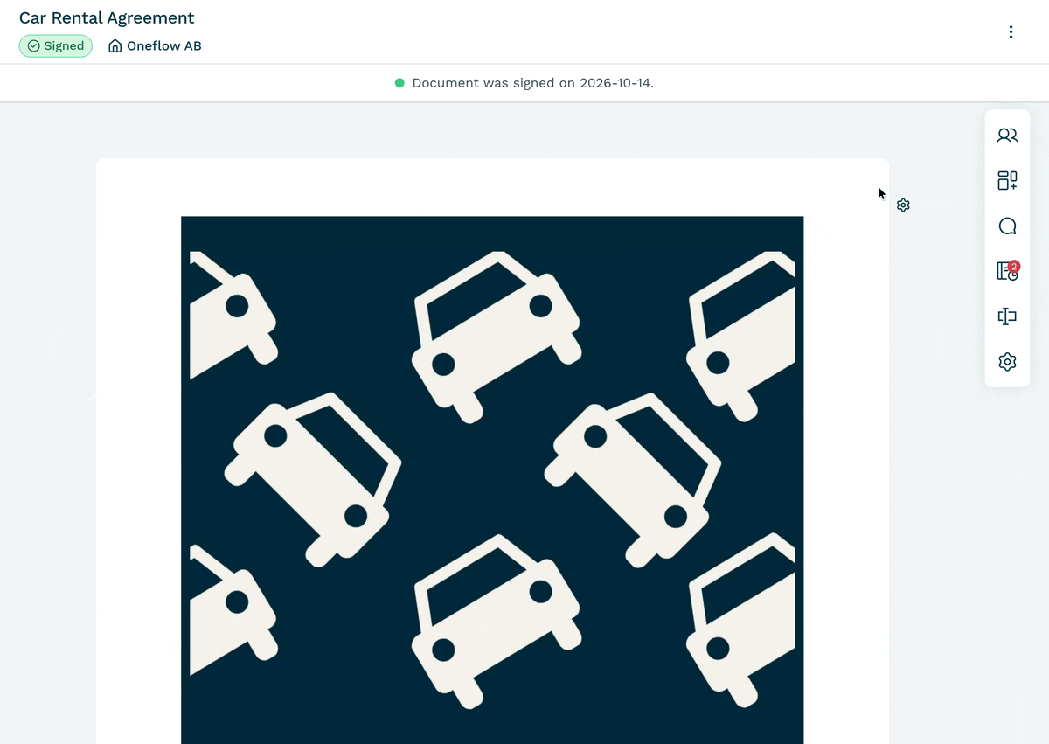
Task: Open the participants panel icon
Action: (1007, 136)
